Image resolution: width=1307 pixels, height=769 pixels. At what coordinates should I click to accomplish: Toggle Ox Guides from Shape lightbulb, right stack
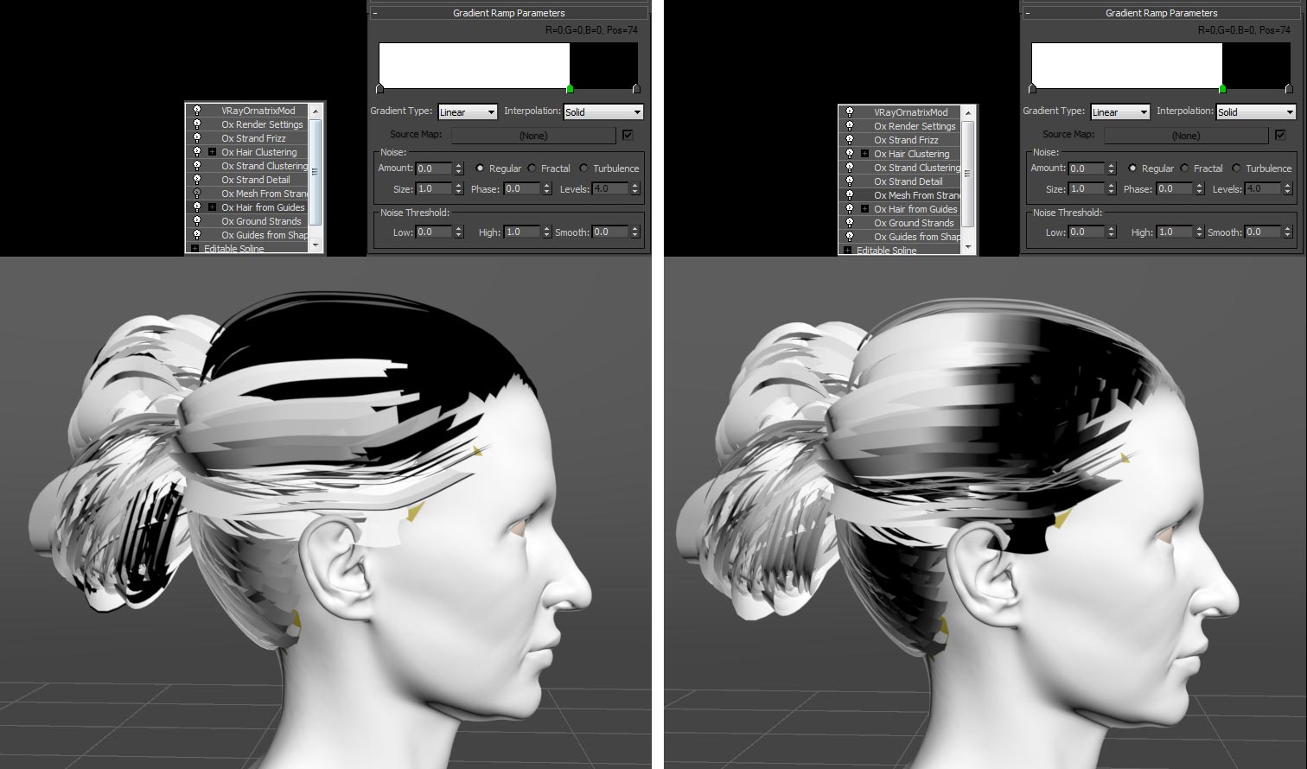click(850, 237)
